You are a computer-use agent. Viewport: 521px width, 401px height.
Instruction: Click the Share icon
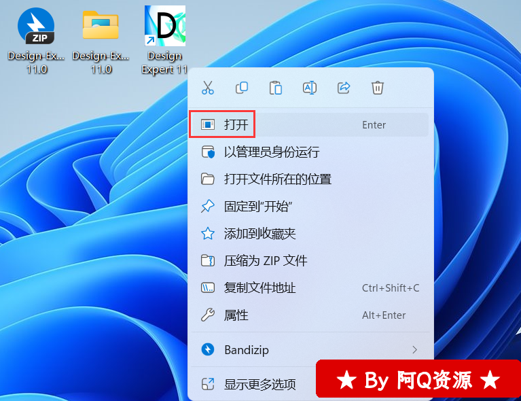click(344, 88)
